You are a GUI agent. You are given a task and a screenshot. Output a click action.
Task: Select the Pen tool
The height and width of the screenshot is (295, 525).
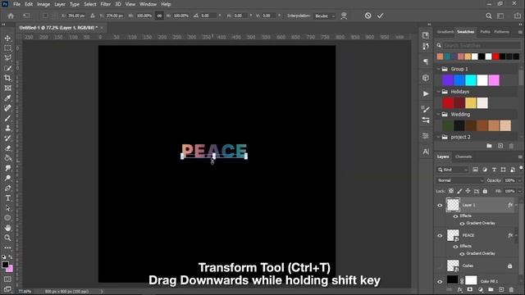coord(7,188)
